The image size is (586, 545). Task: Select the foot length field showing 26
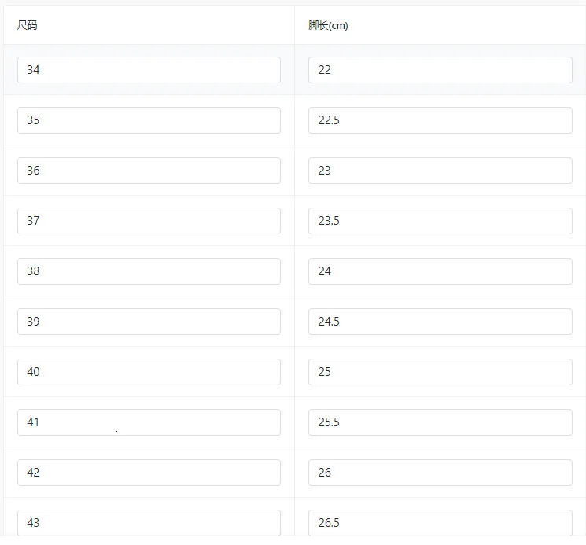point(440,473)
